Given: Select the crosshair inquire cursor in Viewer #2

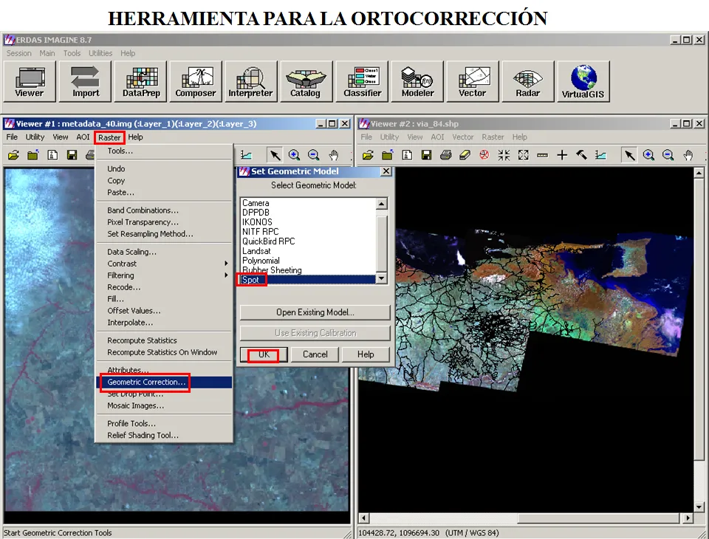Looking at the screenshot, I should [562, 155].
